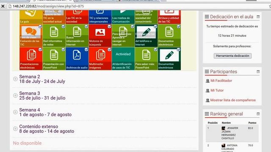This screenshot has width=271, height=152.
Task: Click the Posición column header
Action: (x=213, y=123)
